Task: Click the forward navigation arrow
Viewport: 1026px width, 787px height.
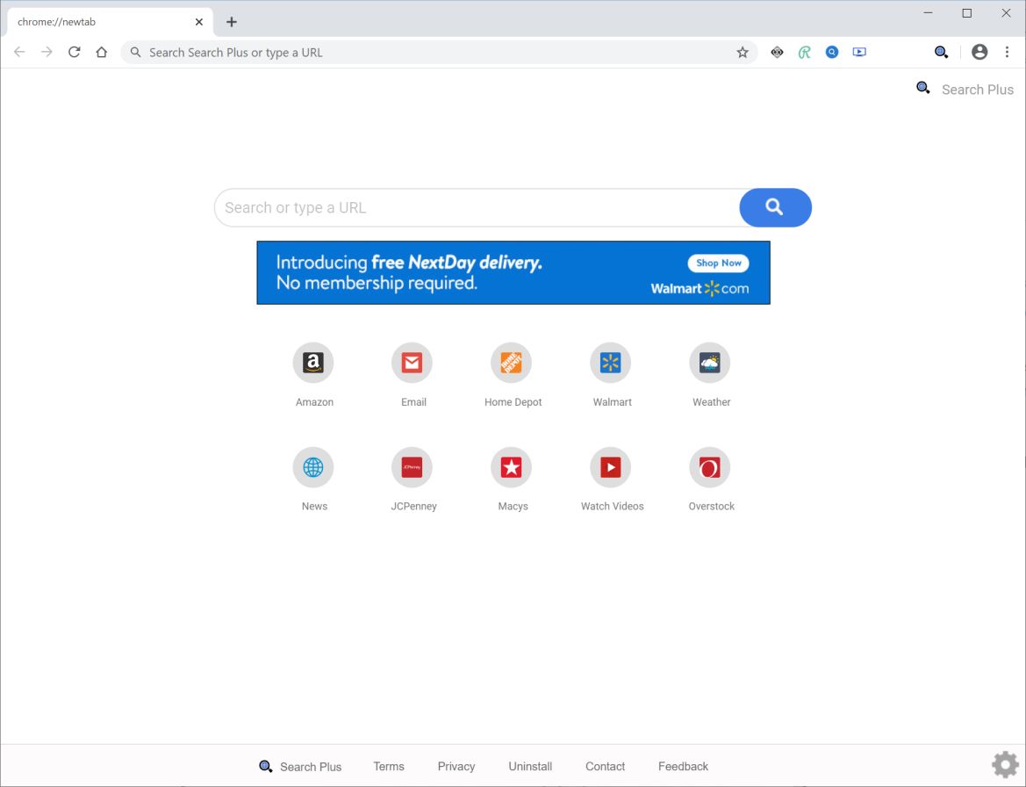Action: pyautogui.click(x=47, y=53)
